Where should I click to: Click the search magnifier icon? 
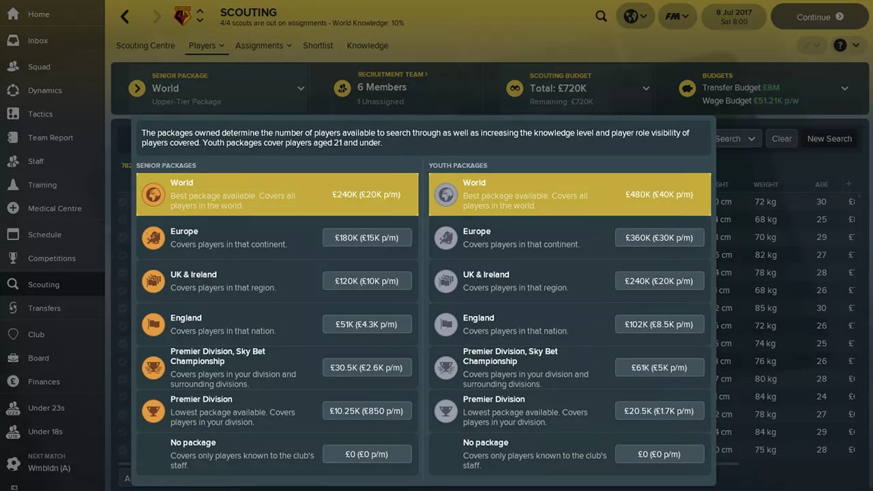click(601, 16)
